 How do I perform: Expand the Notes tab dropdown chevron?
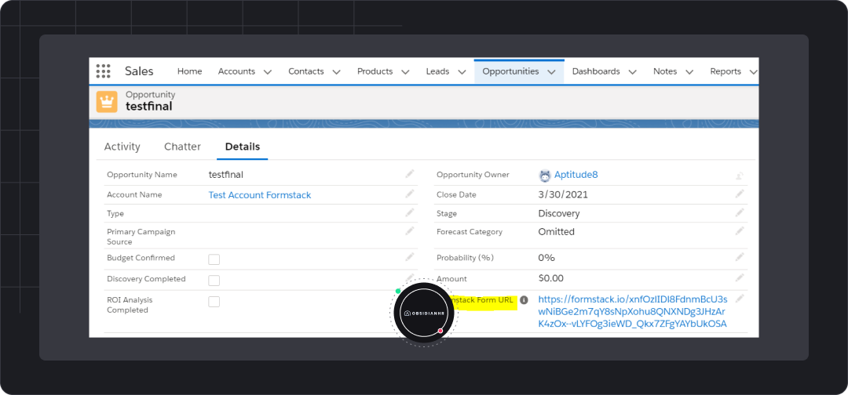(x=689, y=72)
